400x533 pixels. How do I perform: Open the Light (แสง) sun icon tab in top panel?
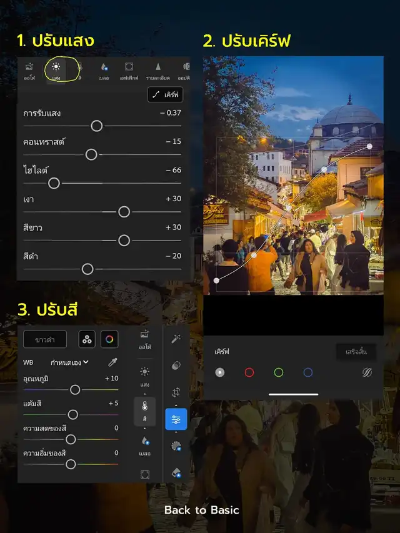(x=56, y=69)
